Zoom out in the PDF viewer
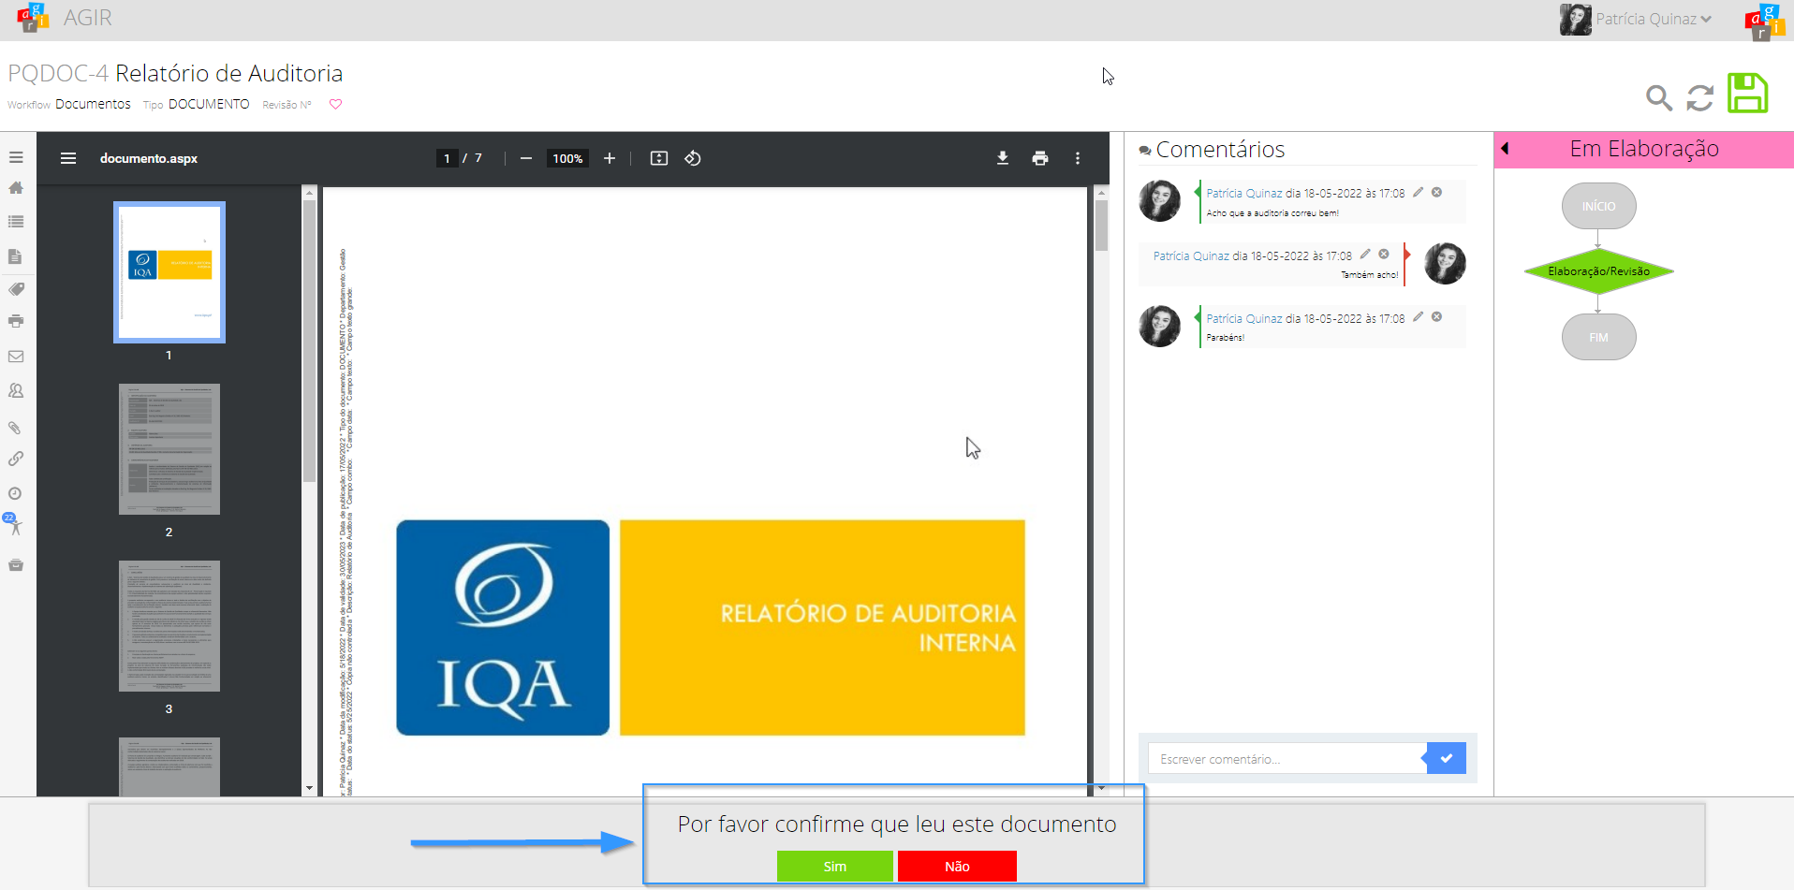This screenshot has height=890, width=1794. pyautogui.click(x=526, y=158)
